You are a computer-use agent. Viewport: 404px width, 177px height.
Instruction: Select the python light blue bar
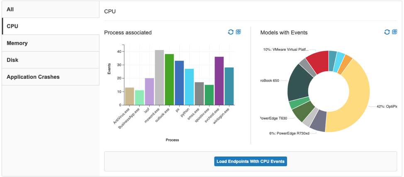click(190, 87)
